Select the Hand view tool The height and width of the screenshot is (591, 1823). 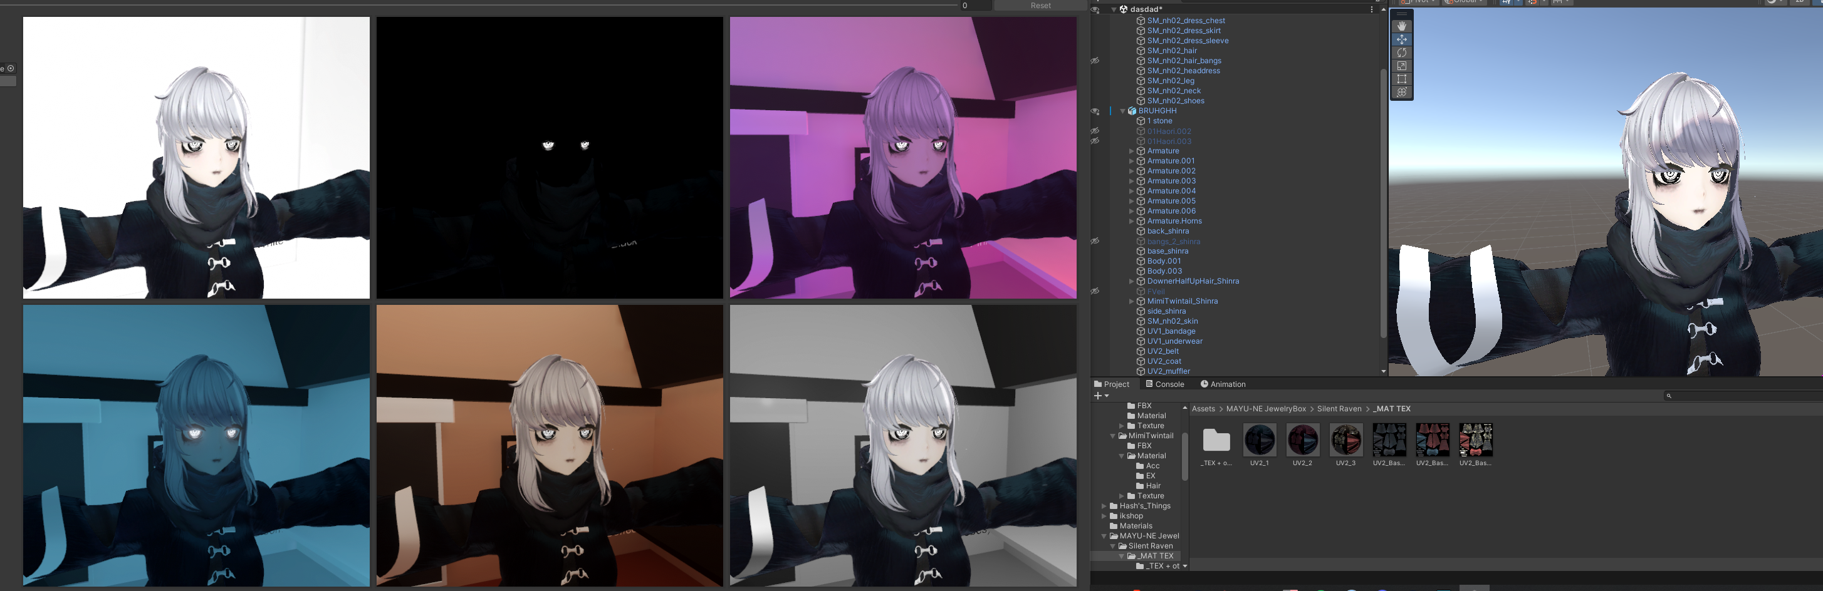click(x=1401, y=26)
